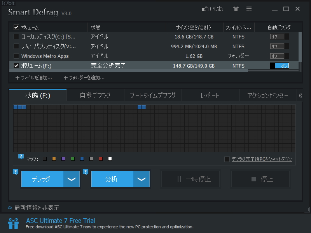Screen dimensions: 311x233
Task: Start defrag with the デフラグ button
Action: pos(42,179)
